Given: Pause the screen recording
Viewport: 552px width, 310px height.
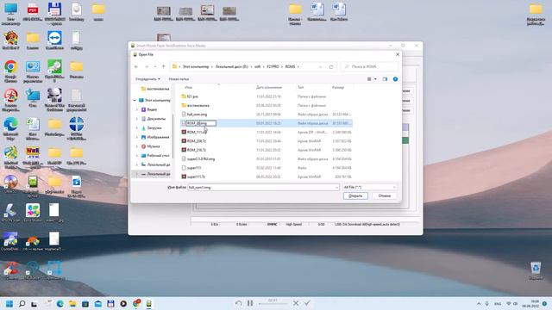Looking at the screenshot, I should click(x=250, y=303).
